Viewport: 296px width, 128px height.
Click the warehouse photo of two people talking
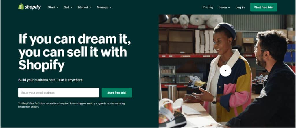pos(227,71)
